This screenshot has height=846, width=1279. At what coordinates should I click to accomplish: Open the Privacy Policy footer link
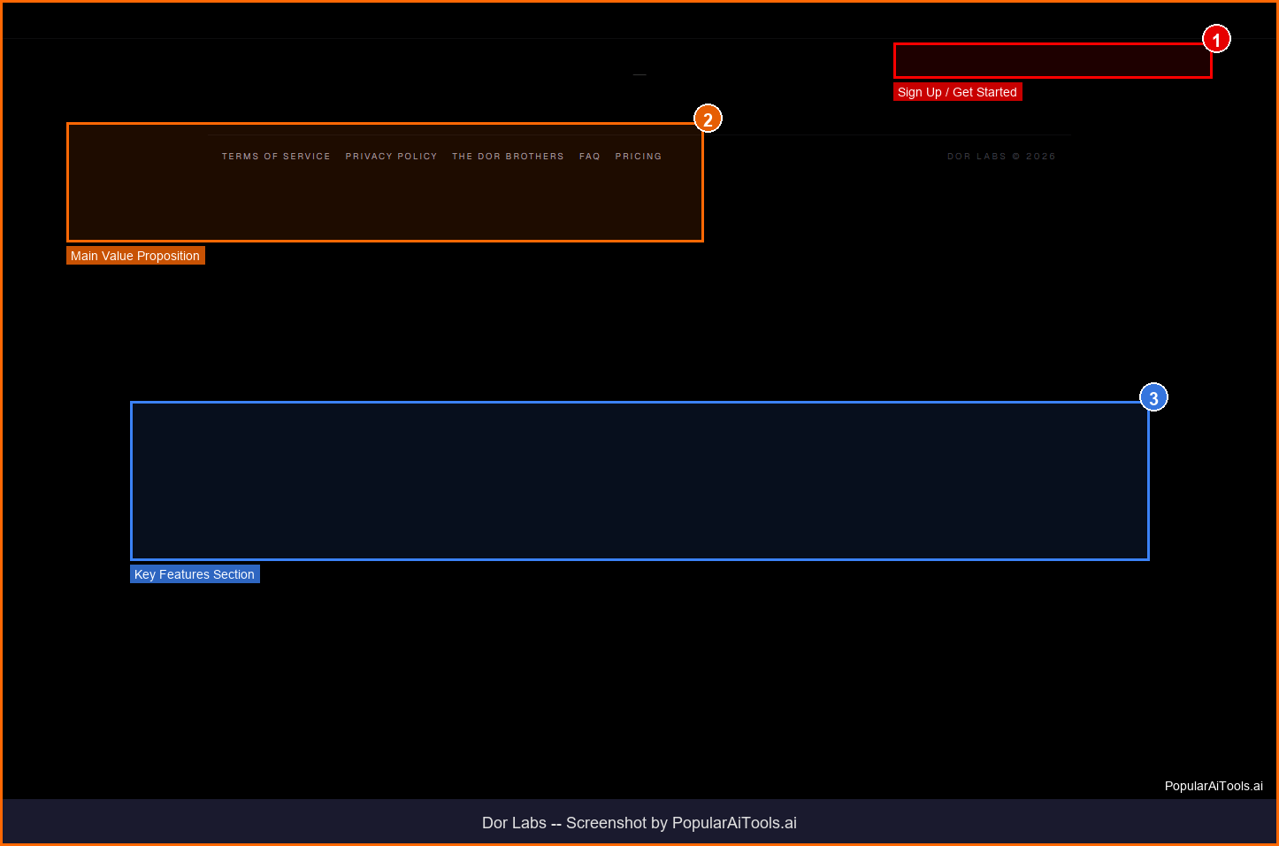pyautogui.click(x=391, y=157)
